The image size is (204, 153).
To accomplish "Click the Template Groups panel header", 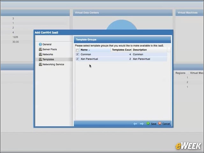I will [122, 40].
